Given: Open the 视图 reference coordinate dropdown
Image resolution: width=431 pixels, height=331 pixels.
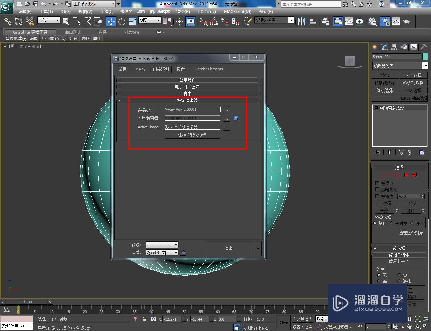Looking at the screenshot, I should [150, 20].
